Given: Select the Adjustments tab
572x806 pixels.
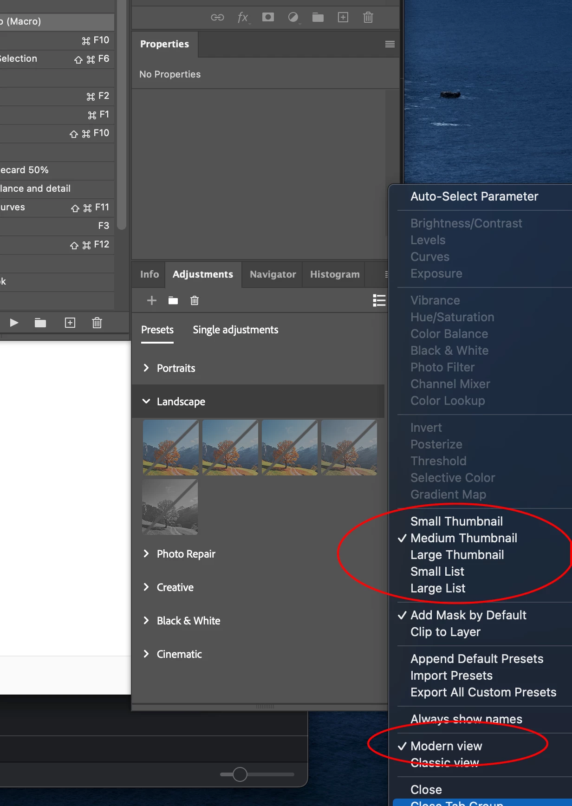Looking at the screenshot, I should tap(203, 274).
